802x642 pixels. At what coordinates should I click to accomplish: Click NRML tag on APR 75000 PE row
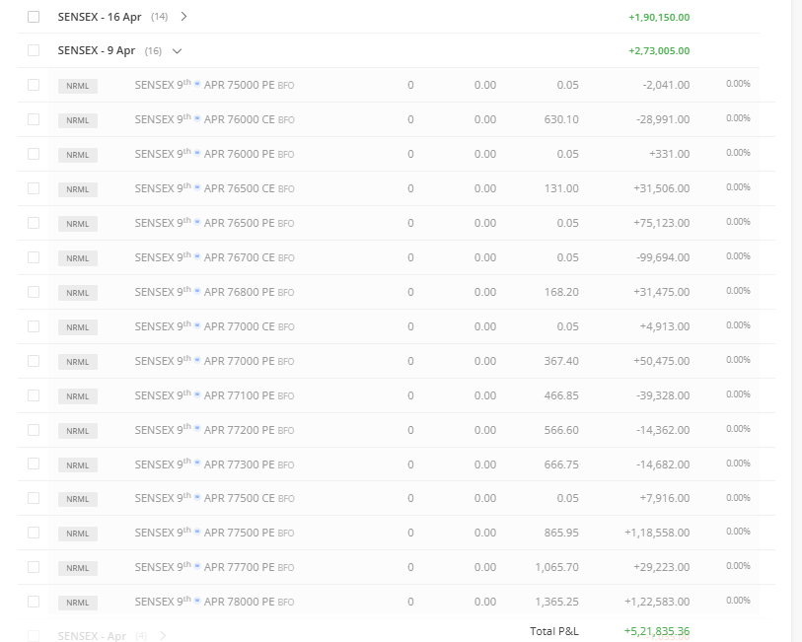tap(78, 86)
